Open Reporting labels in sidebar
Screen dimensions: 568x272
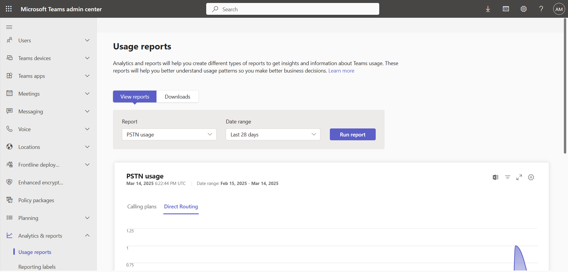pos(37,267)
